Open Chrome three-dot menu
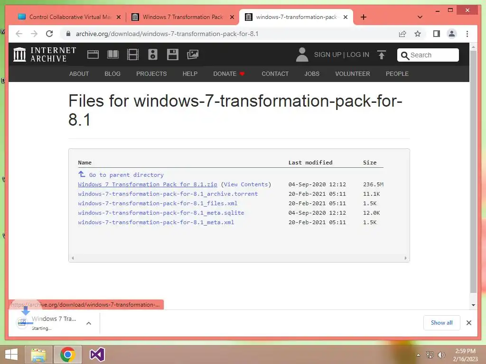486x364 pixels. click(x=467, y=34)
